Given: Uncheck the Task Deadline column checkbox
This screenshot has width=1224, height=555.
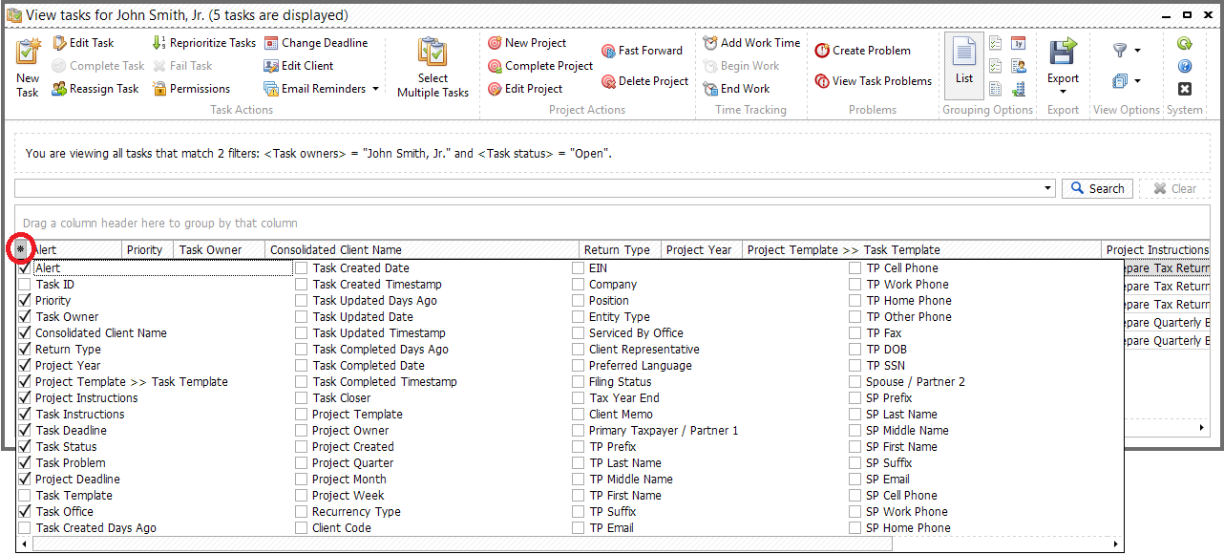Looking at the screenshot, I should point(25,431).
